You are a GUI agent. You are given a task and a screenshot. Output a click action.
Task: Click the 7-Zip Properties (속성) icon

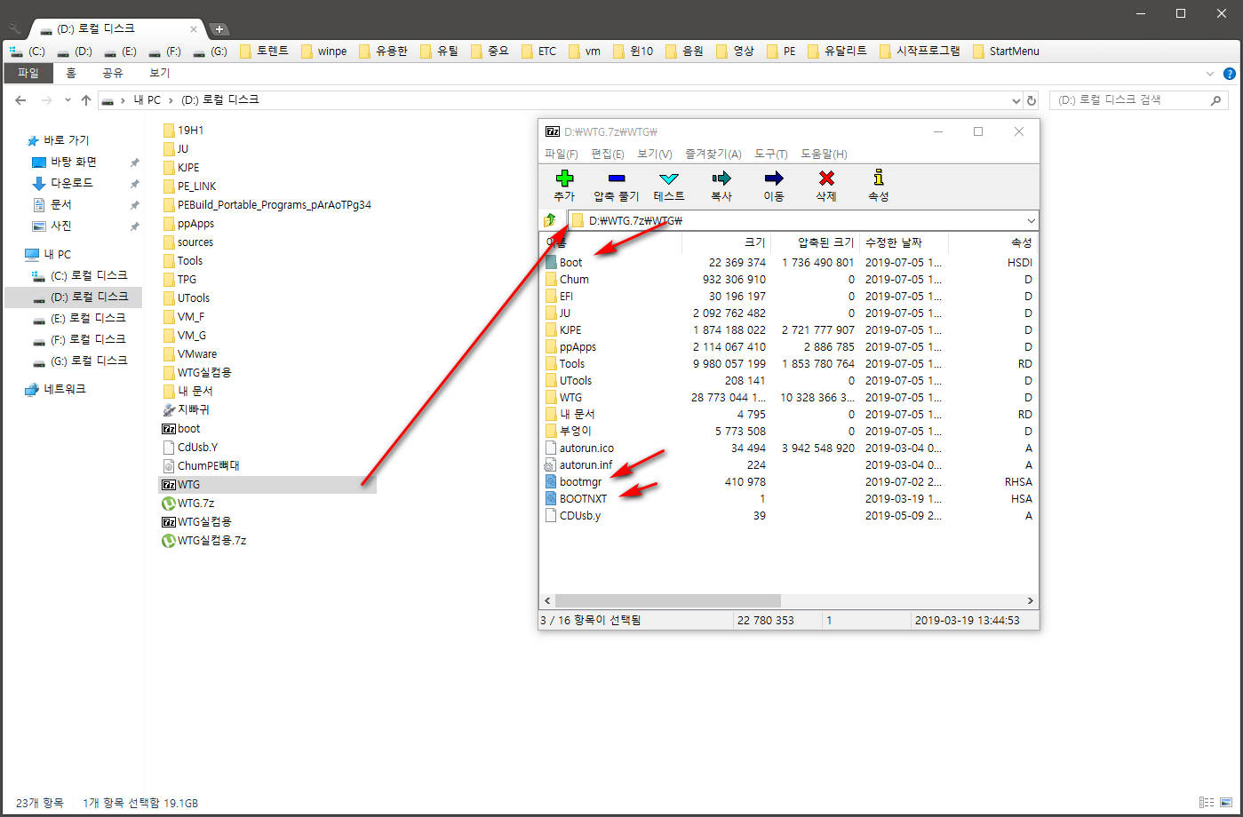click(879, 177)
